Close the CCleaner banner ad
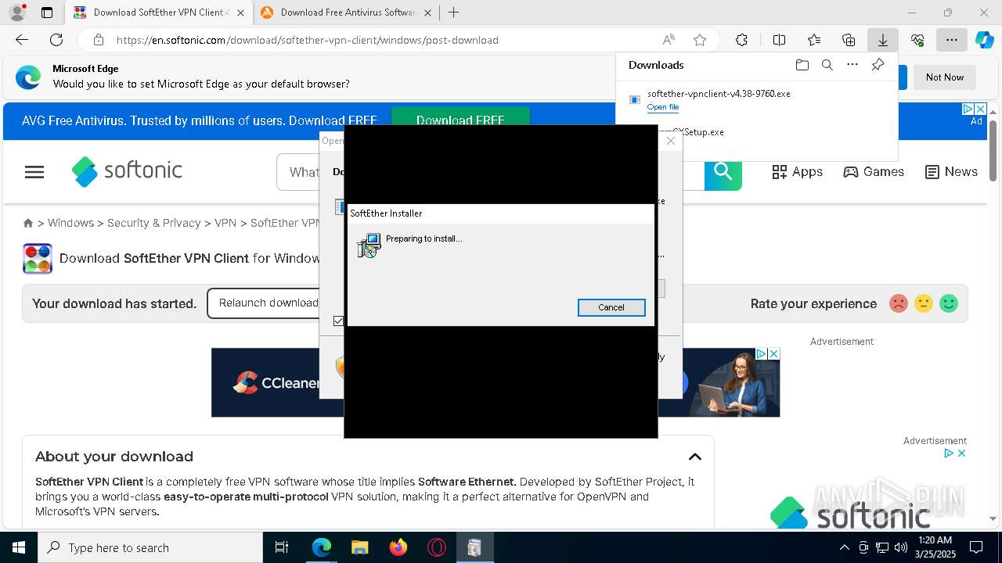The image size is (1002, 563). pos(773,354)
